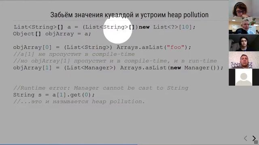Select the young man in dark room thumbnail
Viewport: 259px width, 145px height.
pyautogui.click(x=244, y=43)
